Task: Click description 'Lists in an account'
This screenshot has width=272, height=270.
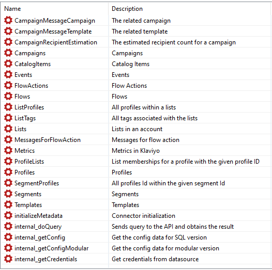Action: pyautogui.click(x=137, y=129)
